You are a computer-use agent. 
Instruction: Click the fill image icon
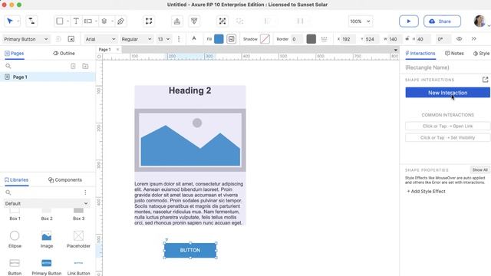coord(232,39)
